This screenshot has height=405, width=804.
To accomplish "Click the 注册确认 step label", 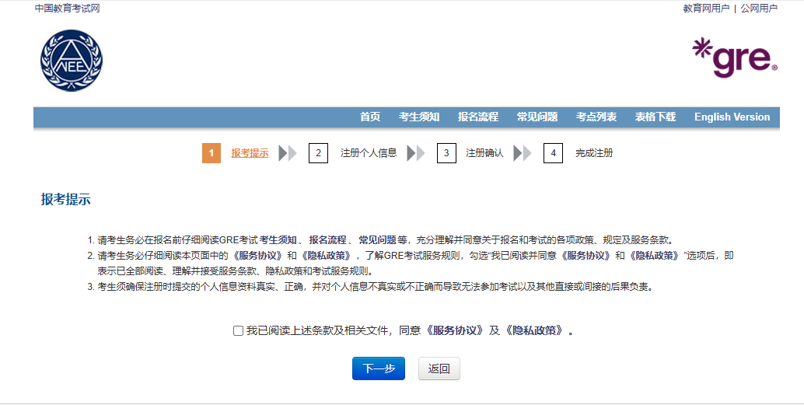I will [x=484, y=153].
